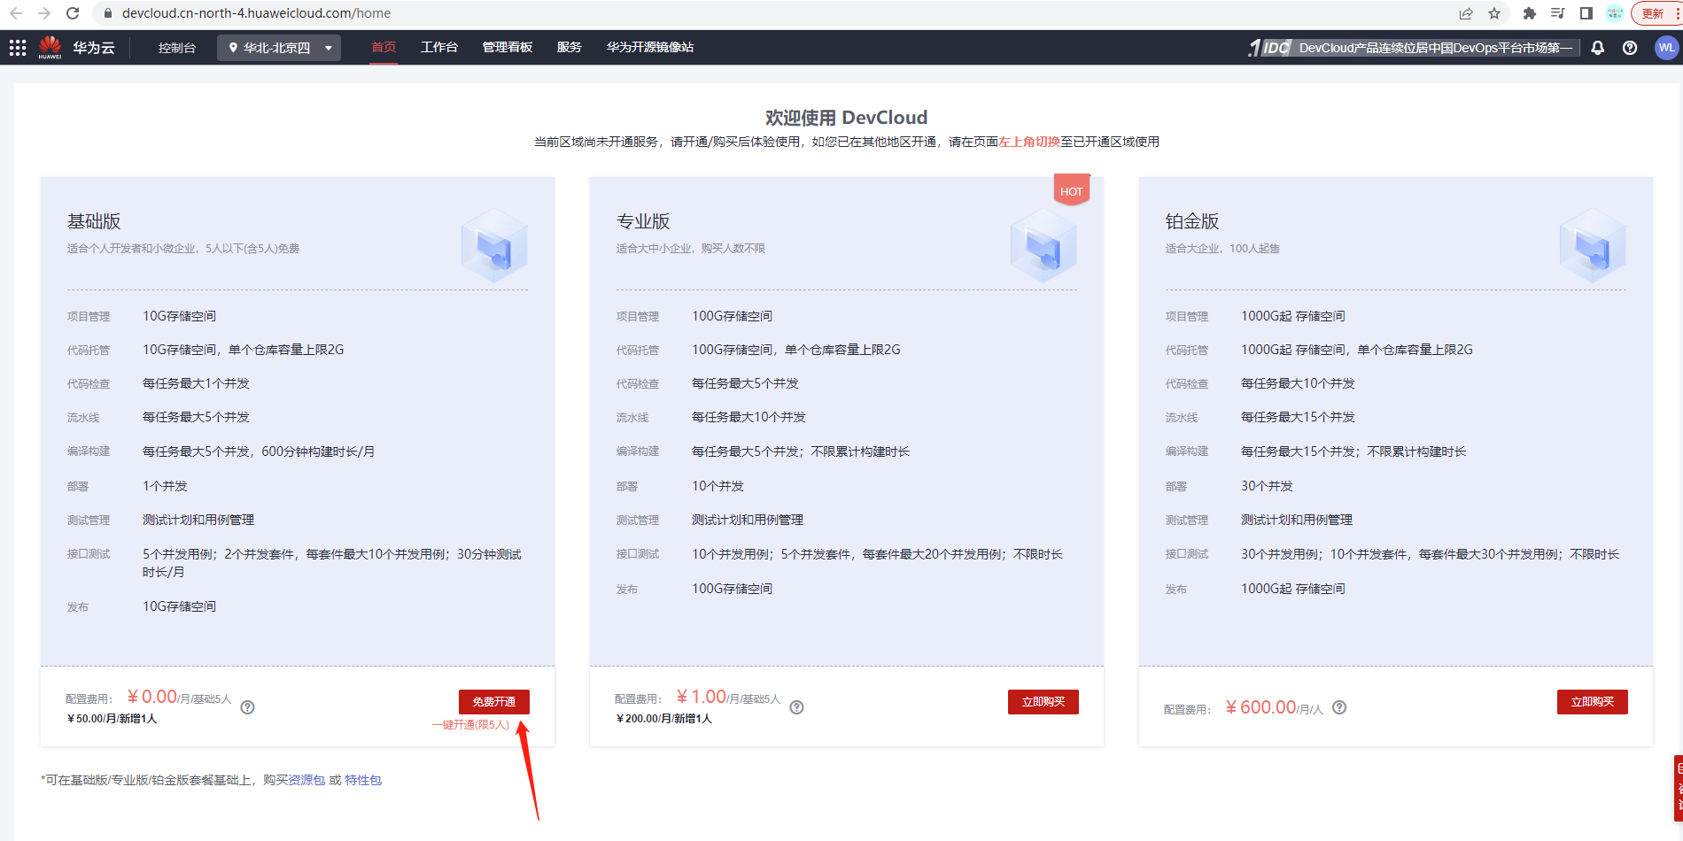1683x841 pixels.
Task: Click the browser 更新 update button
Action: [x=1656, y=13]
